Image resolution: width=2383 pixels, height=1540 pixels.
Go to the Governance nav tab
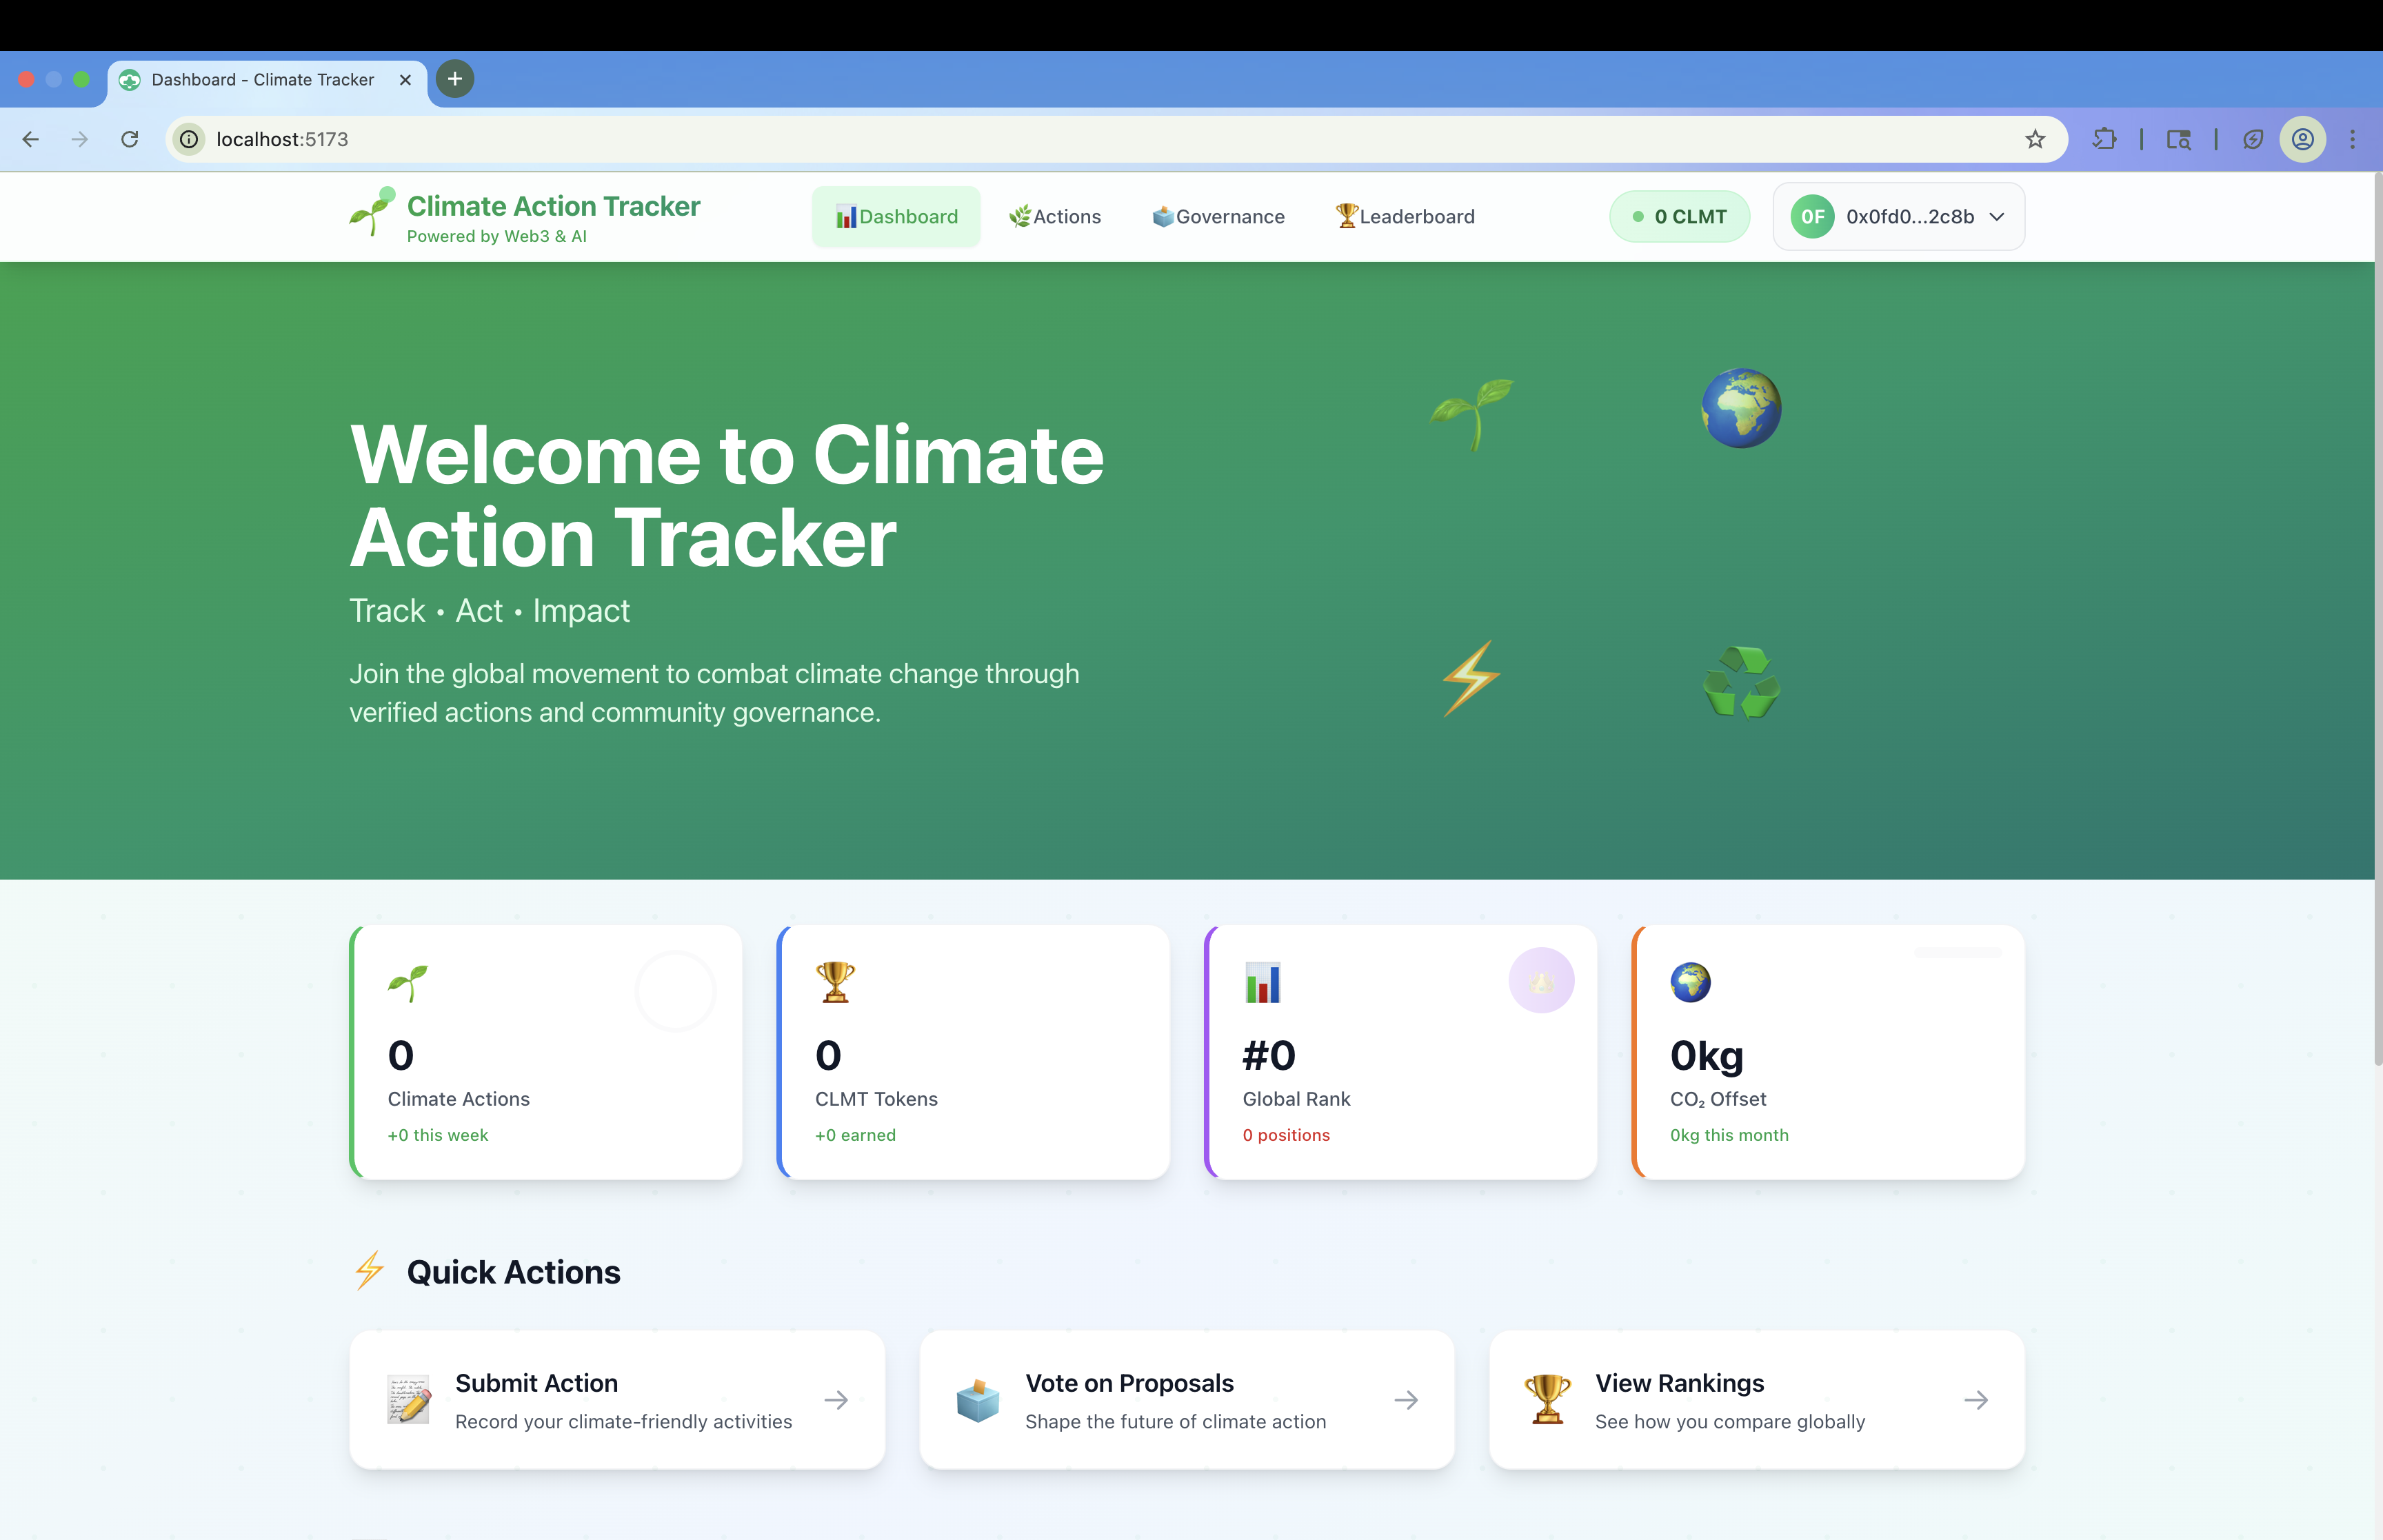coord(1218,216)
